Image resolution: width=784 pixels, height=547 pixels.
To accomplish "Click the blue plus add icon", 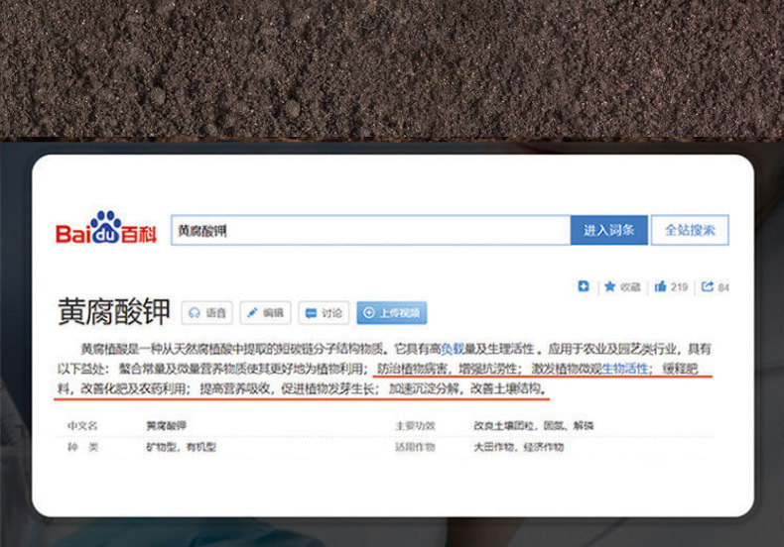I will coord(583,286).
